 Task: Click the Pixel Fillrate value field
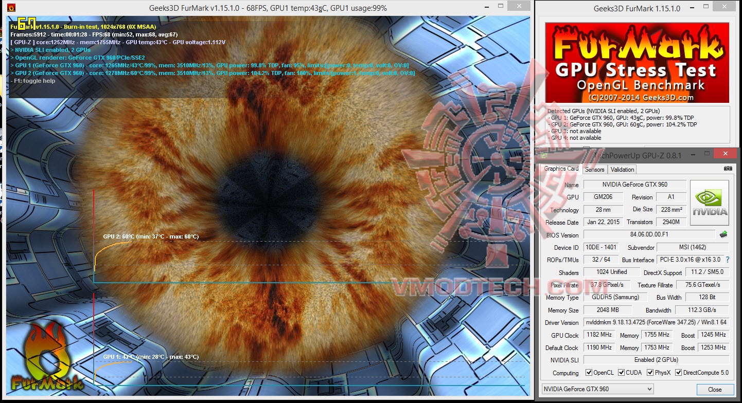(607, 285)
